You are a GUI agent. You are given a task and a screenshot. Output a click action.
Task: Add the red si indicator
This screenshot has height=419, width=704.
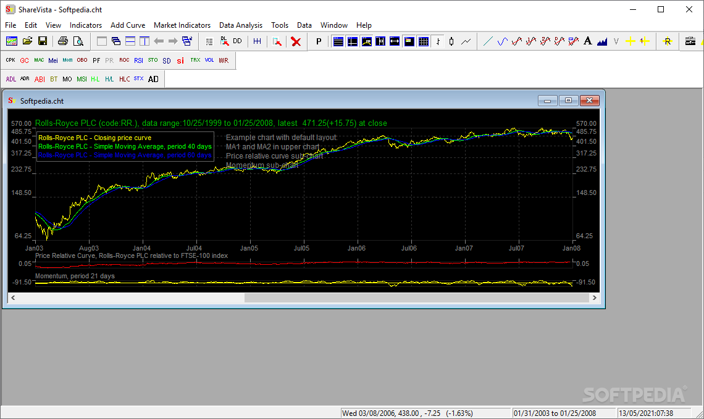pos(180,60)
